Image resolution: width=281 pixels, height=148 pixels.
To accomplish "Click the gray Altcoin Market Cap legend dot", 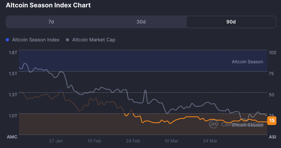I will (67, 40).
